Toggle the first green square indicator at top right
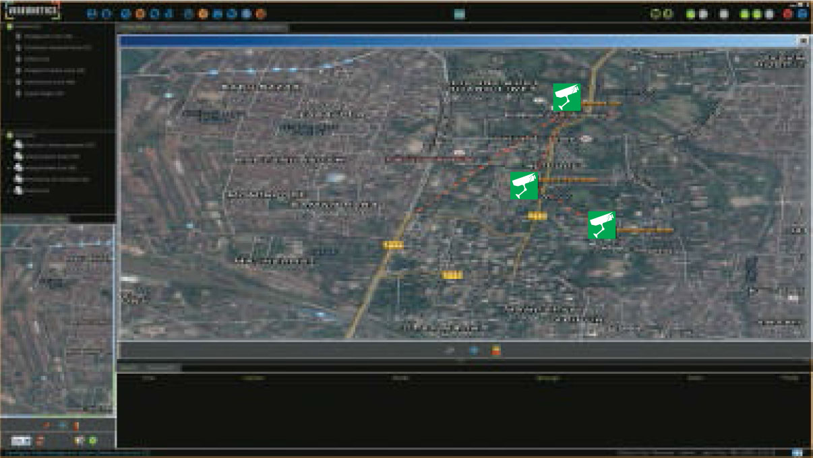This screenshot has height=458, width=813. pyautogui.click(x=690, y=13)
